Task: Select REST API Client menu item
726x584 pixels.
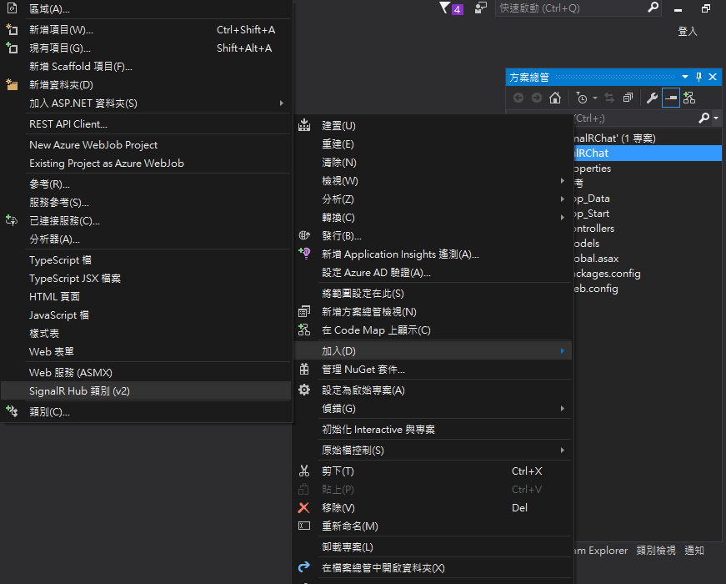Action: 146,123
